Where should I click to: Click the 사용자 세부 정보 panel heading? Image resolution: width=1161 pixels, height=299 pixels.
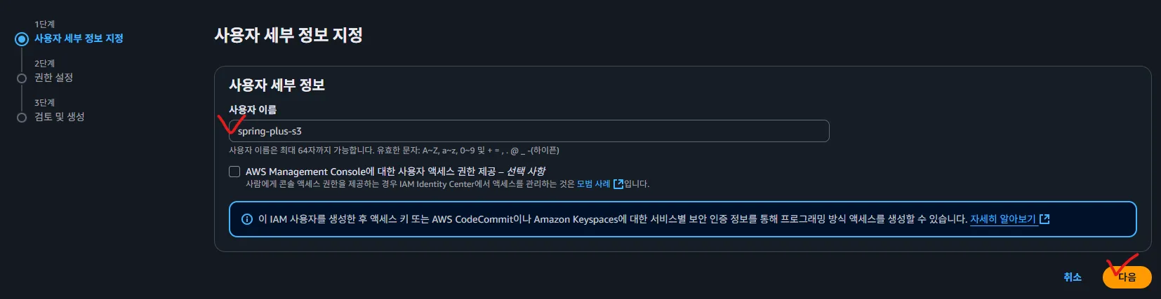[277, 85]
